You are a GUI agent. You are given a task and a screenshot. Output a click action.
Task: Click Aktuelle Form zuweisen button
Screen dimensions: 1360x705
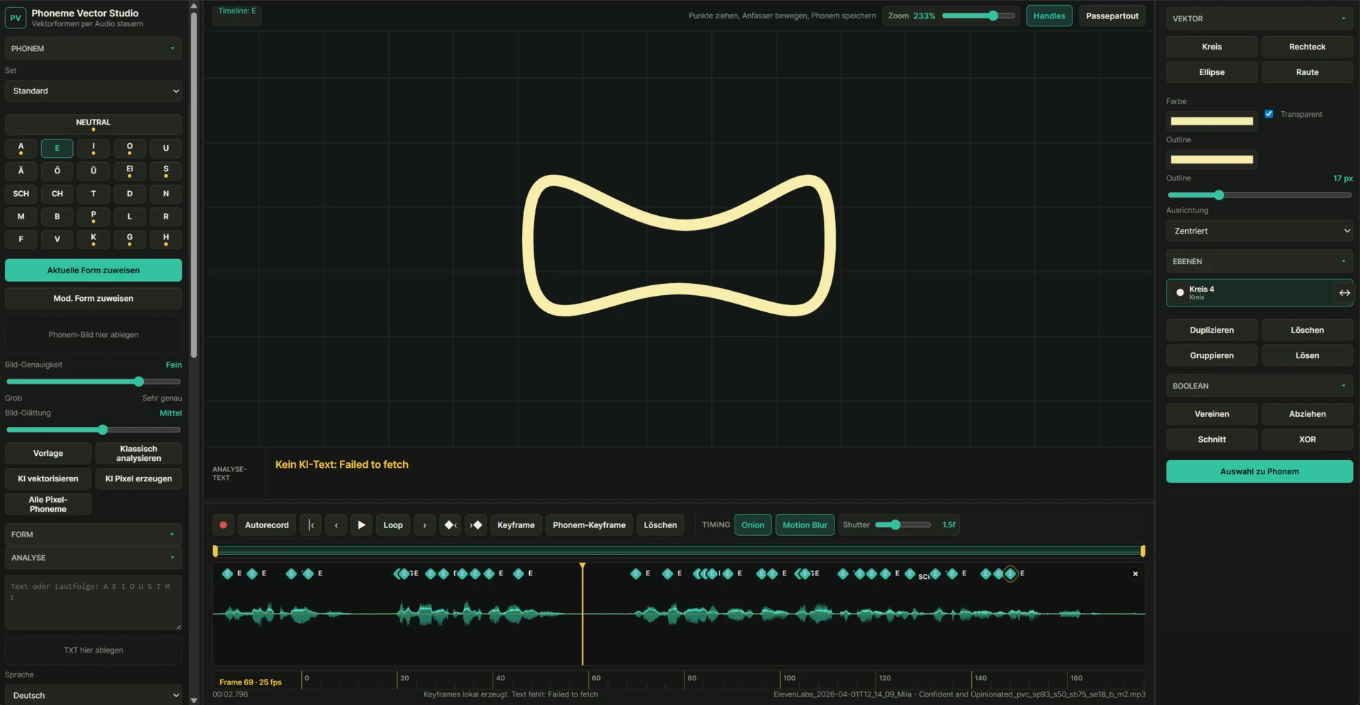tap(93, 270)
